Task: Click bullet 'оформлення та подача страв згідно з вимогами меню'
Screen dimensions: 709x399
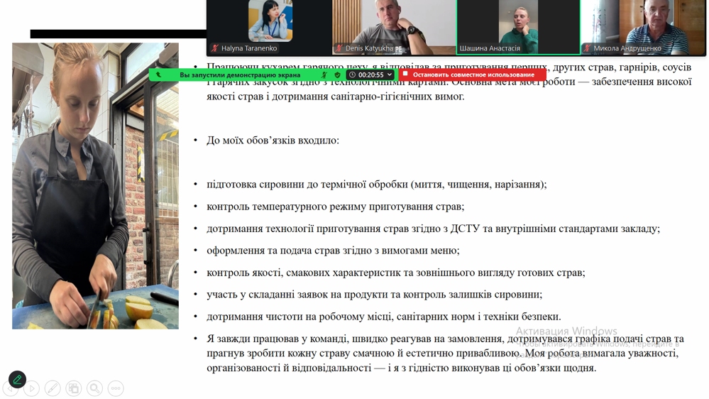Action: [334, 250]
